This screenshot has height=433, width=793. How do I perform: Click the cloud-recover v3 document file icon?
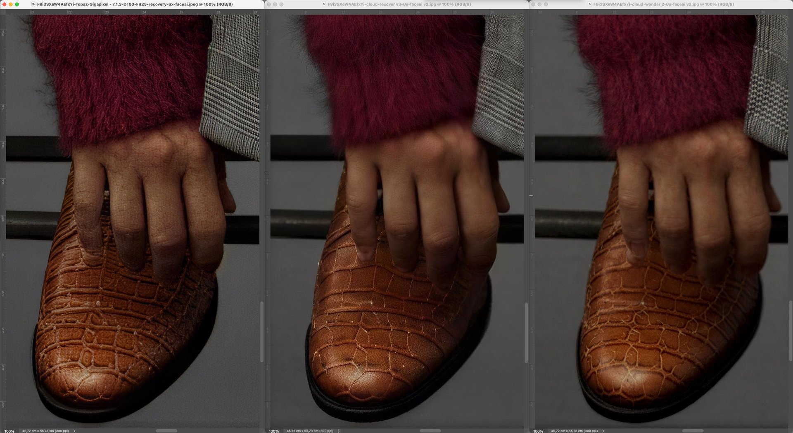[x=324, y=4]
